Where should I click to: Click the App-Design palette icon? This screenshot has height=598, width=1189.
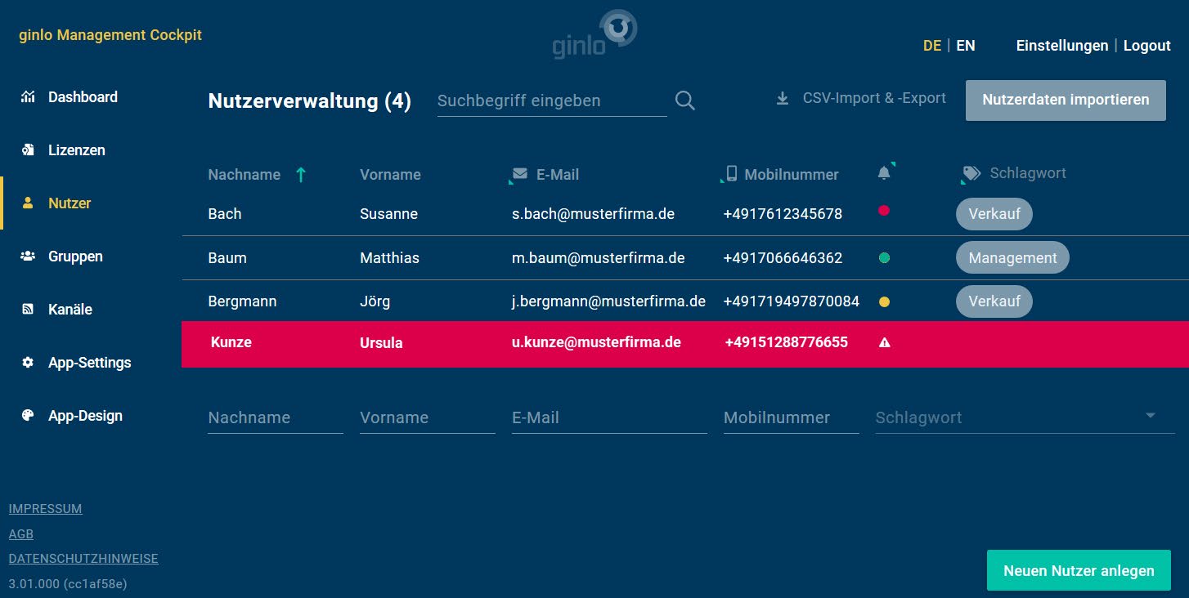pos(28,416)
